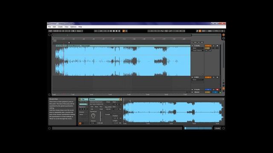Viewport: 273px width, 153px height.
Task: Toggle the computer MIDI keyboard button
Action: click(x=200, y=31)
